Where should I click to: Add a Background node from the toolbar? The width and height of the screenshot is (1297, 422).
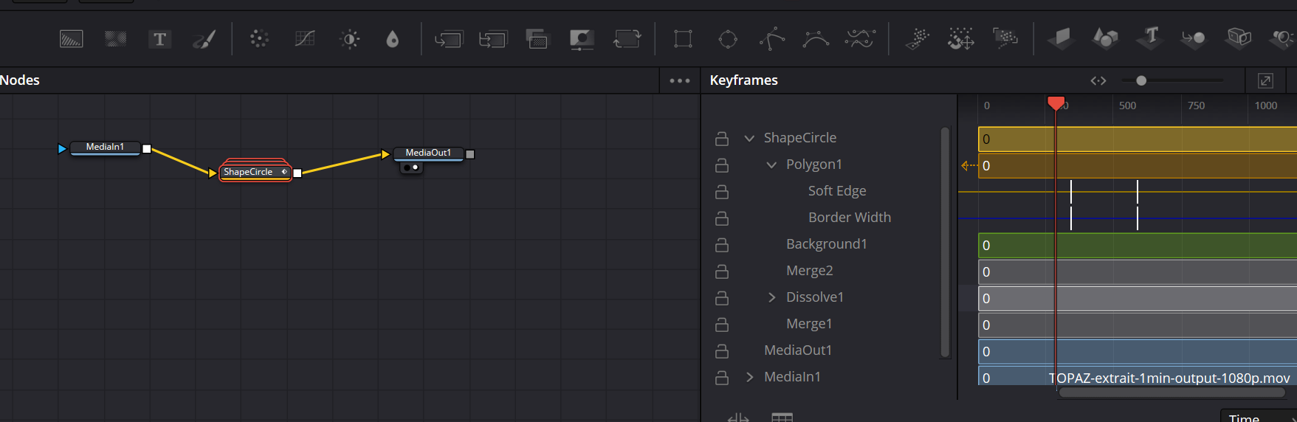click(x=72, y=38)
